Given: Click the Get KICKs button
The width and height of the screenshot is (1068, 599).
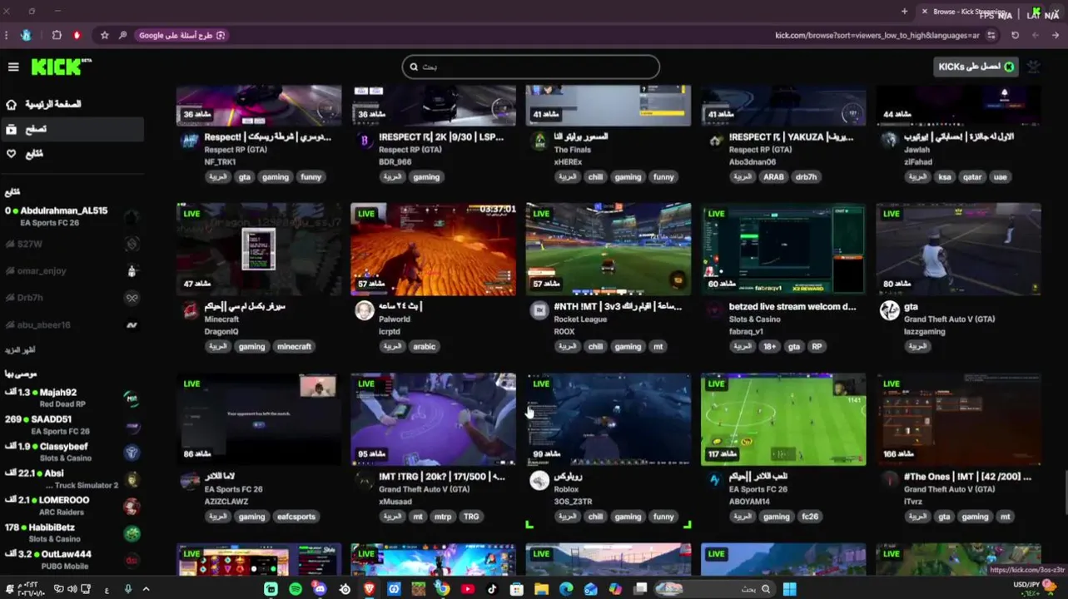Looking at the screenshot, I should [x=976, y=67].
